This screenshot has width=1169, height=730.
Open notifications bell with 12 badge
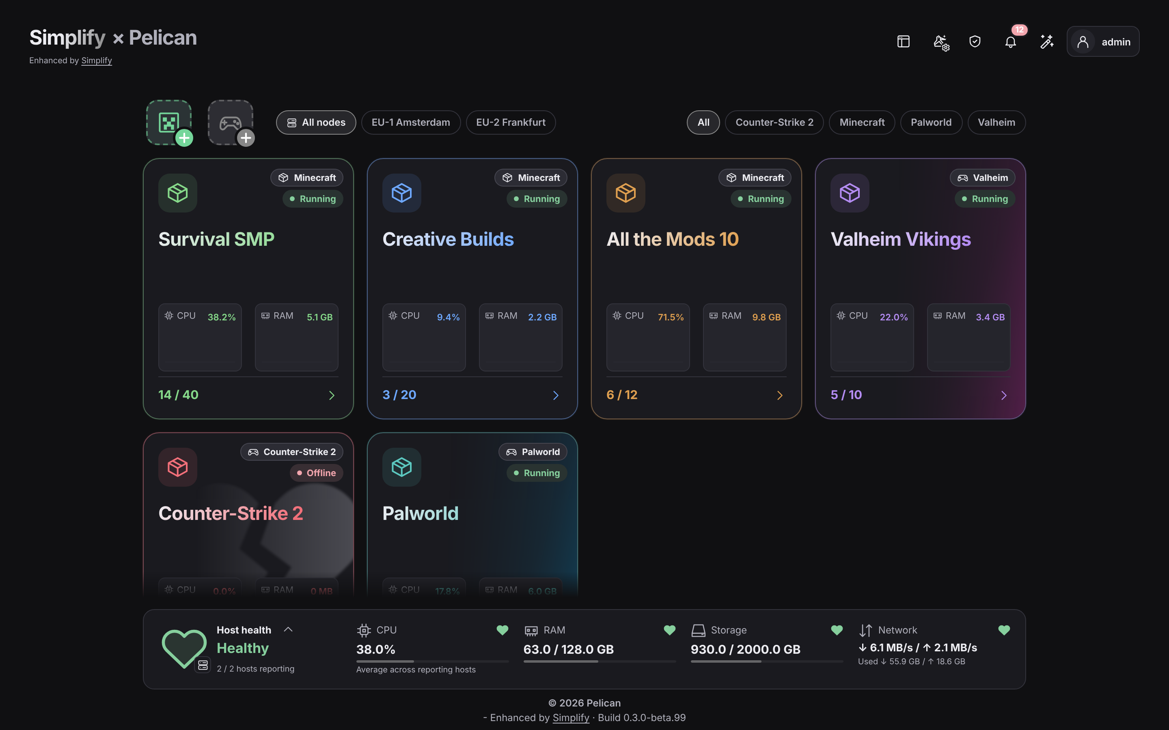[x=1011, y=42]
